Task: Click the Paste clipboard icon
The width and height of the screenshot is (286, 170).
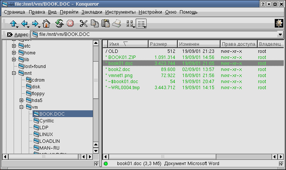Action: coord(106,24)
